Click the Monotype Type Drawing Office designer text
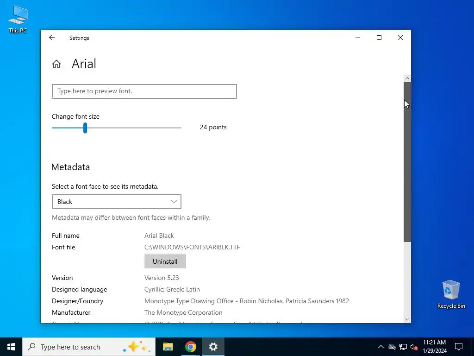Screen dimensions: 474x356 point(247,301)
